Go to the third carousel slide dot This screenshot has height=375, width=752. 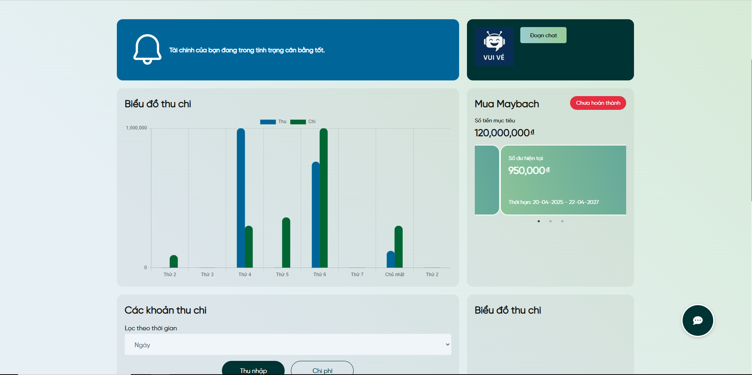point(562,221)
